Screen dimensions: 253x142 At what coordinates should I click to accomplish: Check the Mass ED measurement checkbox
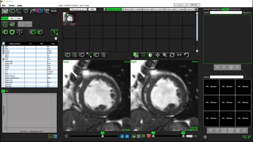tap(3, 62)
